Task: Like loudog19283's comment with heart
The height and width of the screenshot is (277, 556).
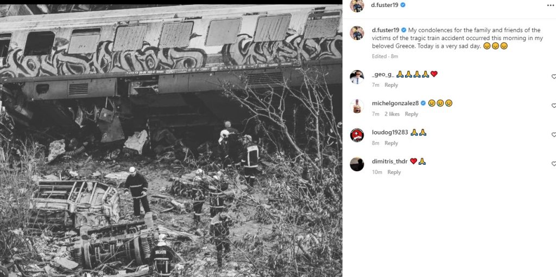Action: 554,134
